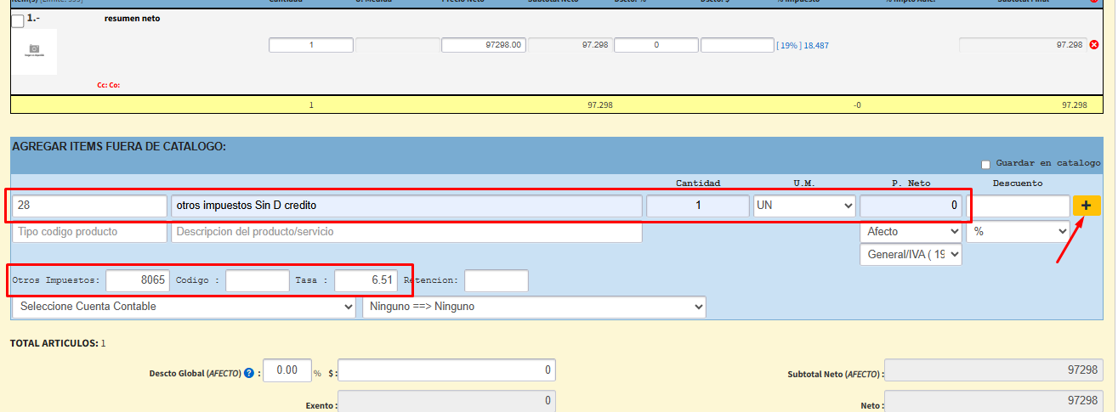
Task: Open the Ninguno ==> Ninguno dropdown
Action: point(534,307)
